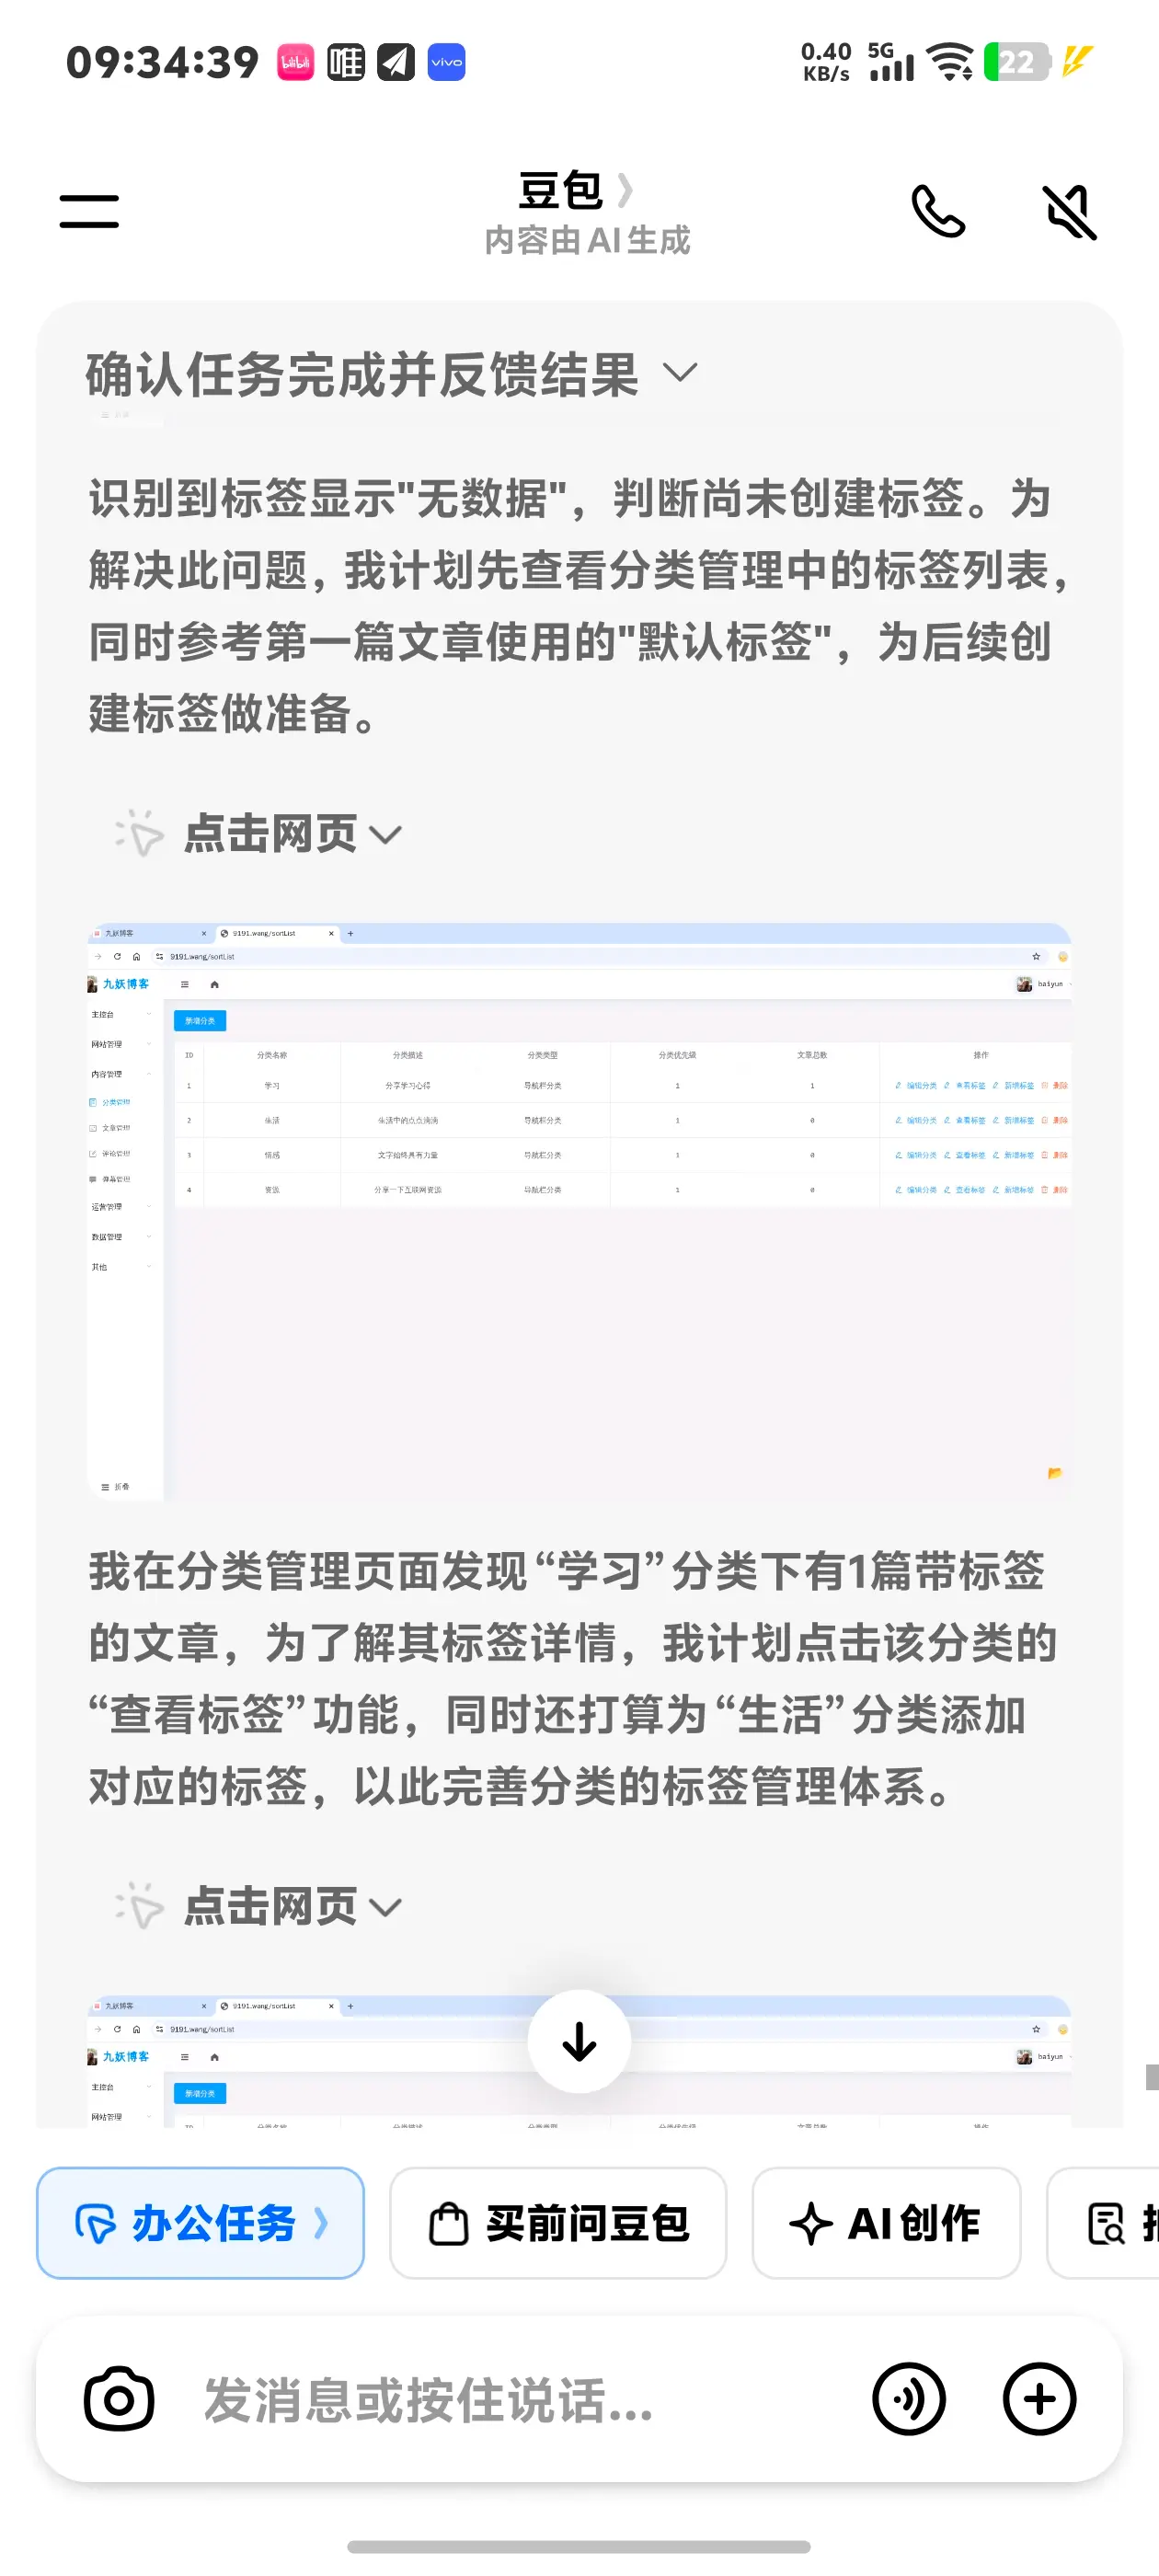Tap the shopping bag icon in 买前问豆包
Image resolution: width=1159 pixels, height=2576 pixels.
click(448, 2224)
